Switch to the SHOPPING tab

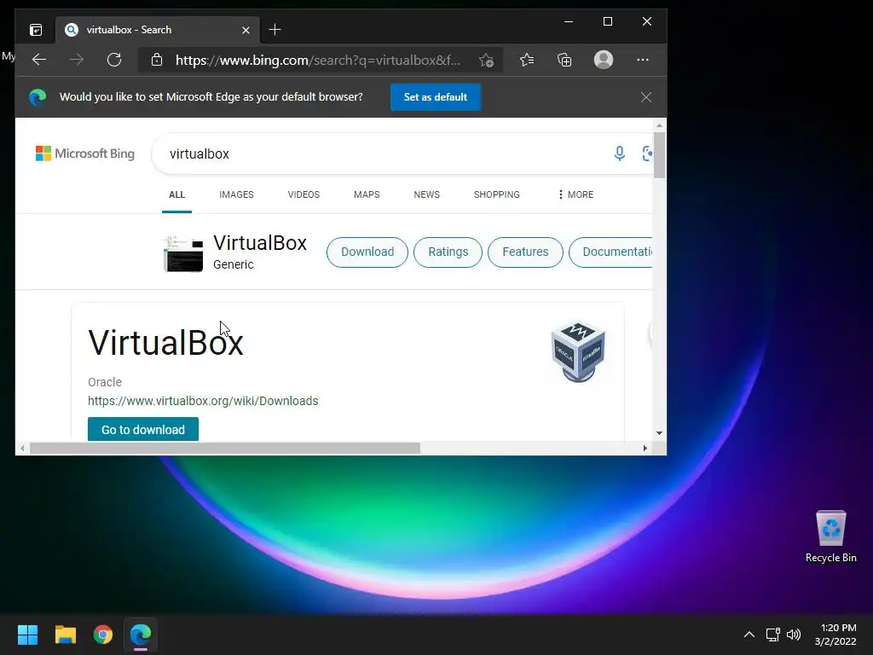tap(497, 194)
